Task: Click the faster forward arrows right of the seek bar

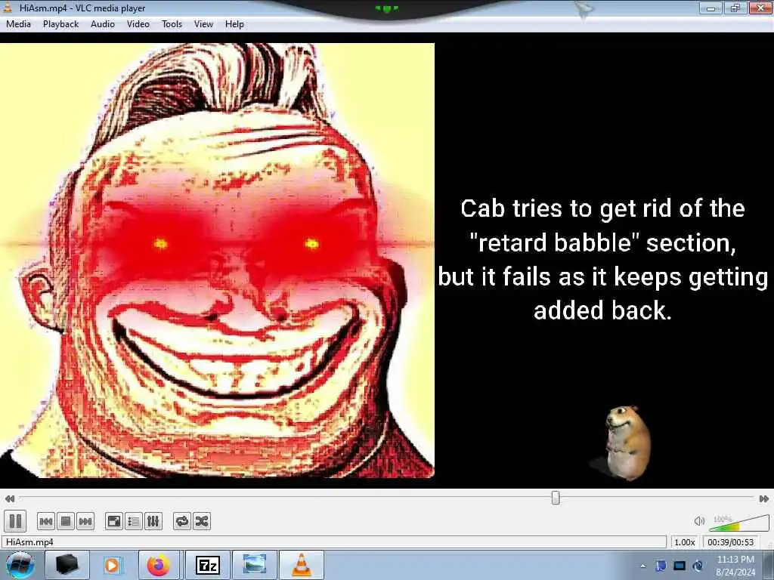Action: pos(764,498)
